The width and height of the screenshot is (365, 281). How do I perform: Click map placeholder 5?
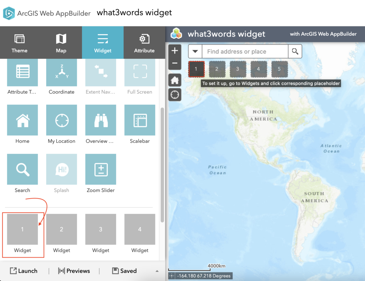279,69
